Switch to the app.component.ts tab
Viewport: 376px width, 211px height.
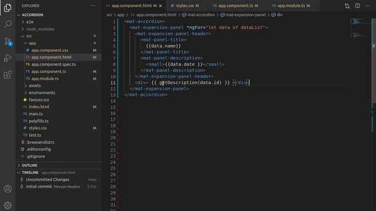236,5
